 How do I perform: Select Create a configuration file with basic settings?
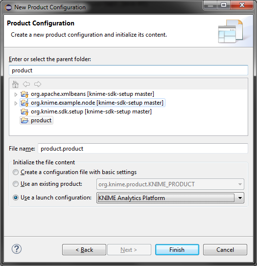pyautogui.click(x=16, y=172)
